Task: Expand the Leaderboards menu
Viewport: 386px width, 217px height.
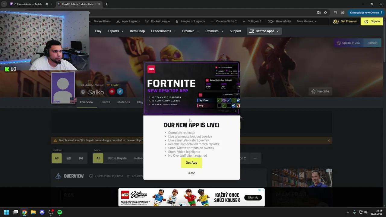Action: (x=163, y=31)
